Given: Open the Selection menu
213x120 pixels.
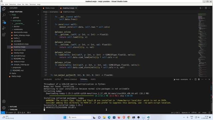Looking at the screenshot, I should click(x=13, y=4).
